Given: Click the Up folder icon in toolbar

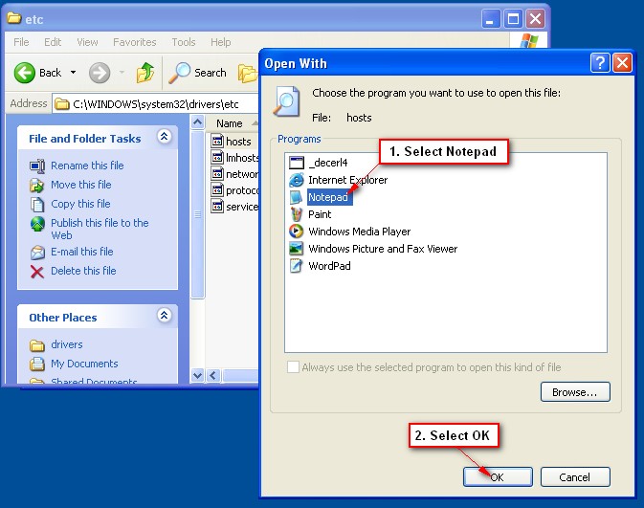Looking at the screenshot, I should click(145, 73).
